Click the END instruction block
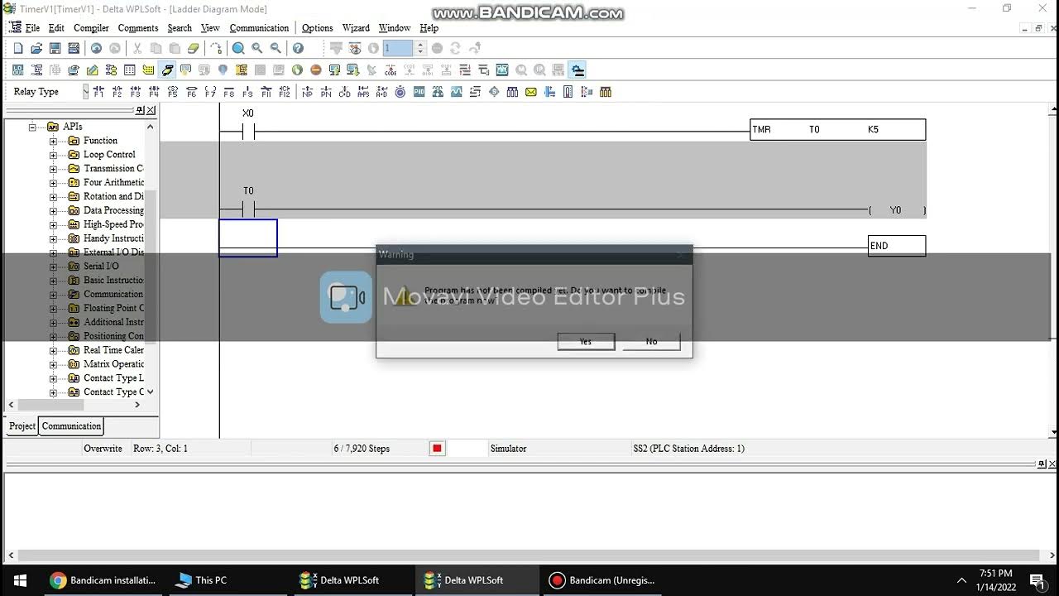Viewport: 1059px width, 596px height. [x=897, y=246]
